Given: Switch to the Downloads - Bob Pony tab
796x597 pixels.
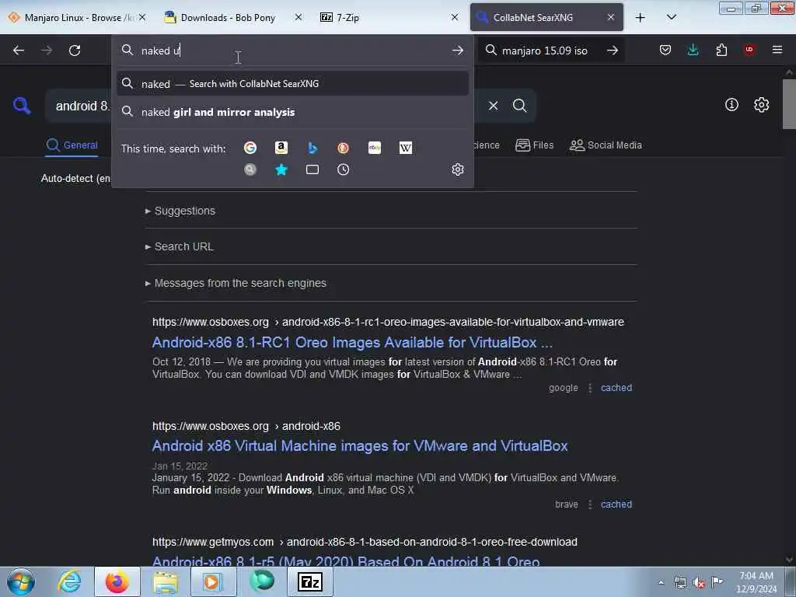Looking at the screenshot, I should 233,17.
